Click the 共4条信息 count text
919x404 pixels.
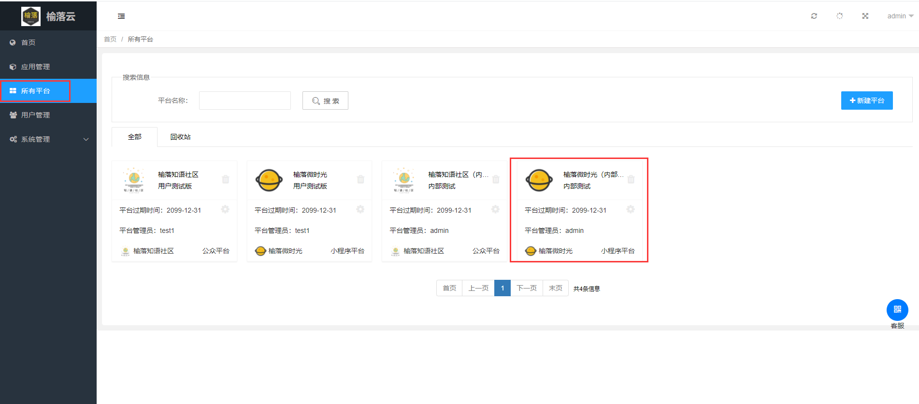pos(587,289)
